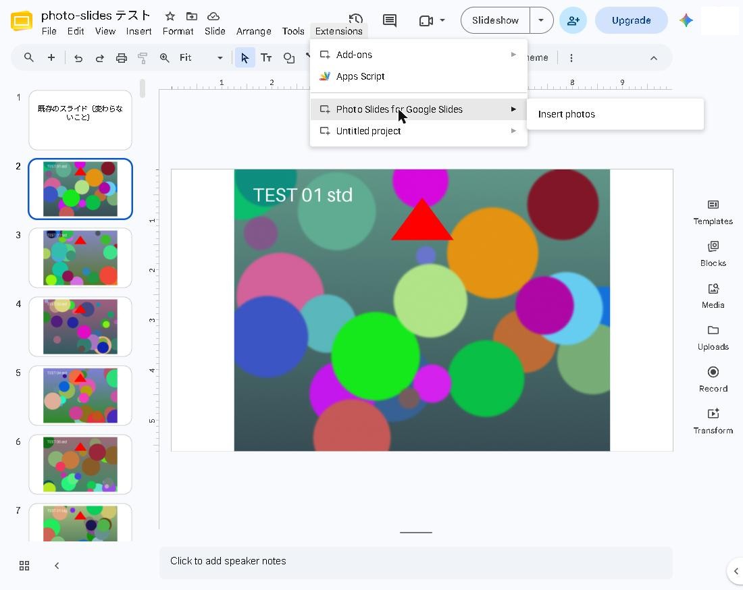This screenshot has width=743, height=590.
Task: Select the shape tool
Action: [x=288, y=58]
